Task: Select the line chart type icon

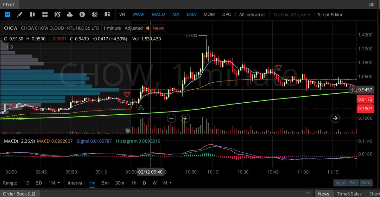Action: tap(7, 14)
